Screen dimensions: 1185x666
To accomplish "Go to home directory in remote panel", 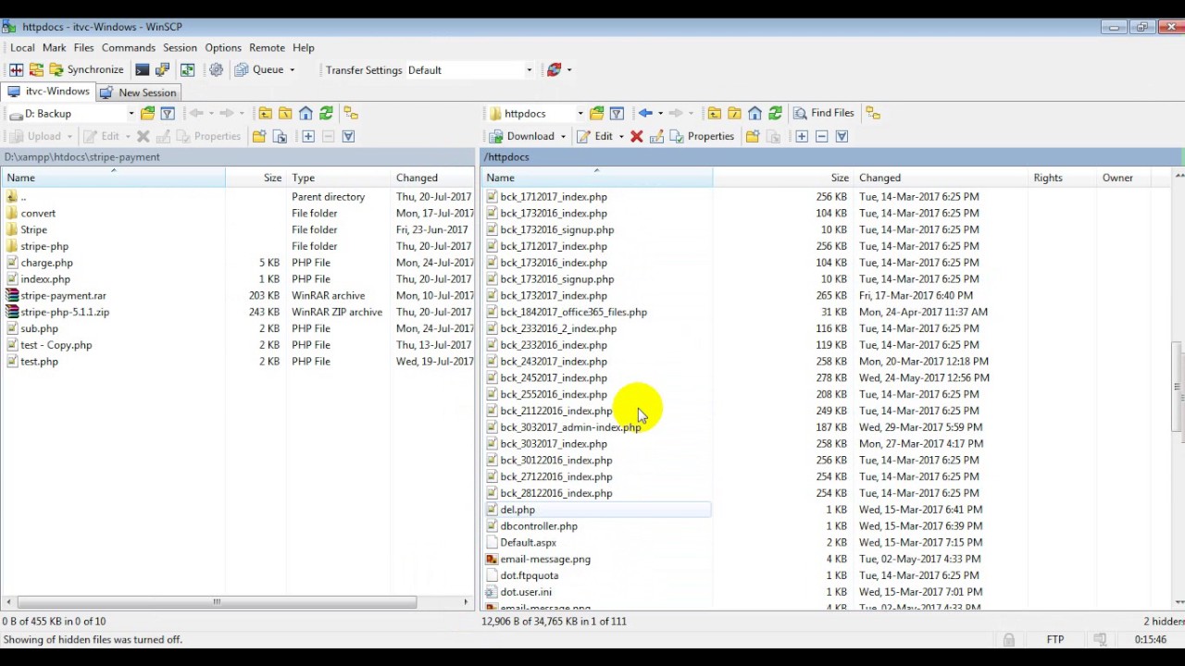I will coord(755,113).
